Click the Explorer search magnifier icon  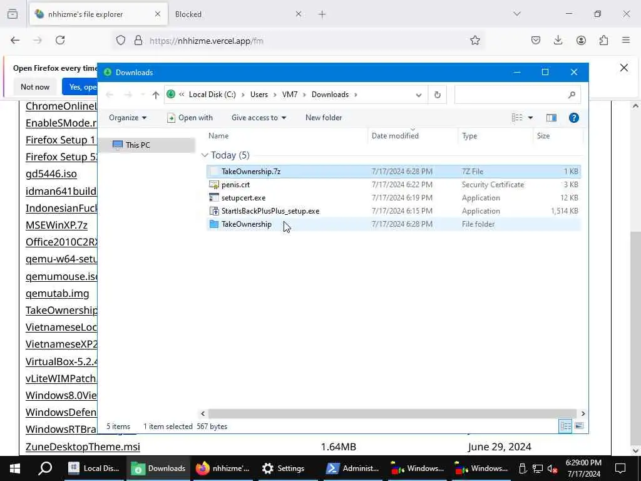tap(572, 95)
